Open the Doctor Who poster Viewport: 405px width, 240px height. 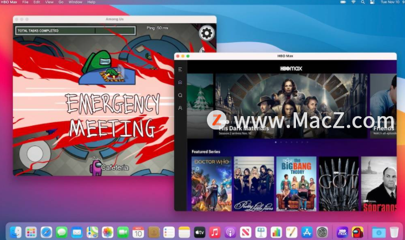[x=211, y=184]
